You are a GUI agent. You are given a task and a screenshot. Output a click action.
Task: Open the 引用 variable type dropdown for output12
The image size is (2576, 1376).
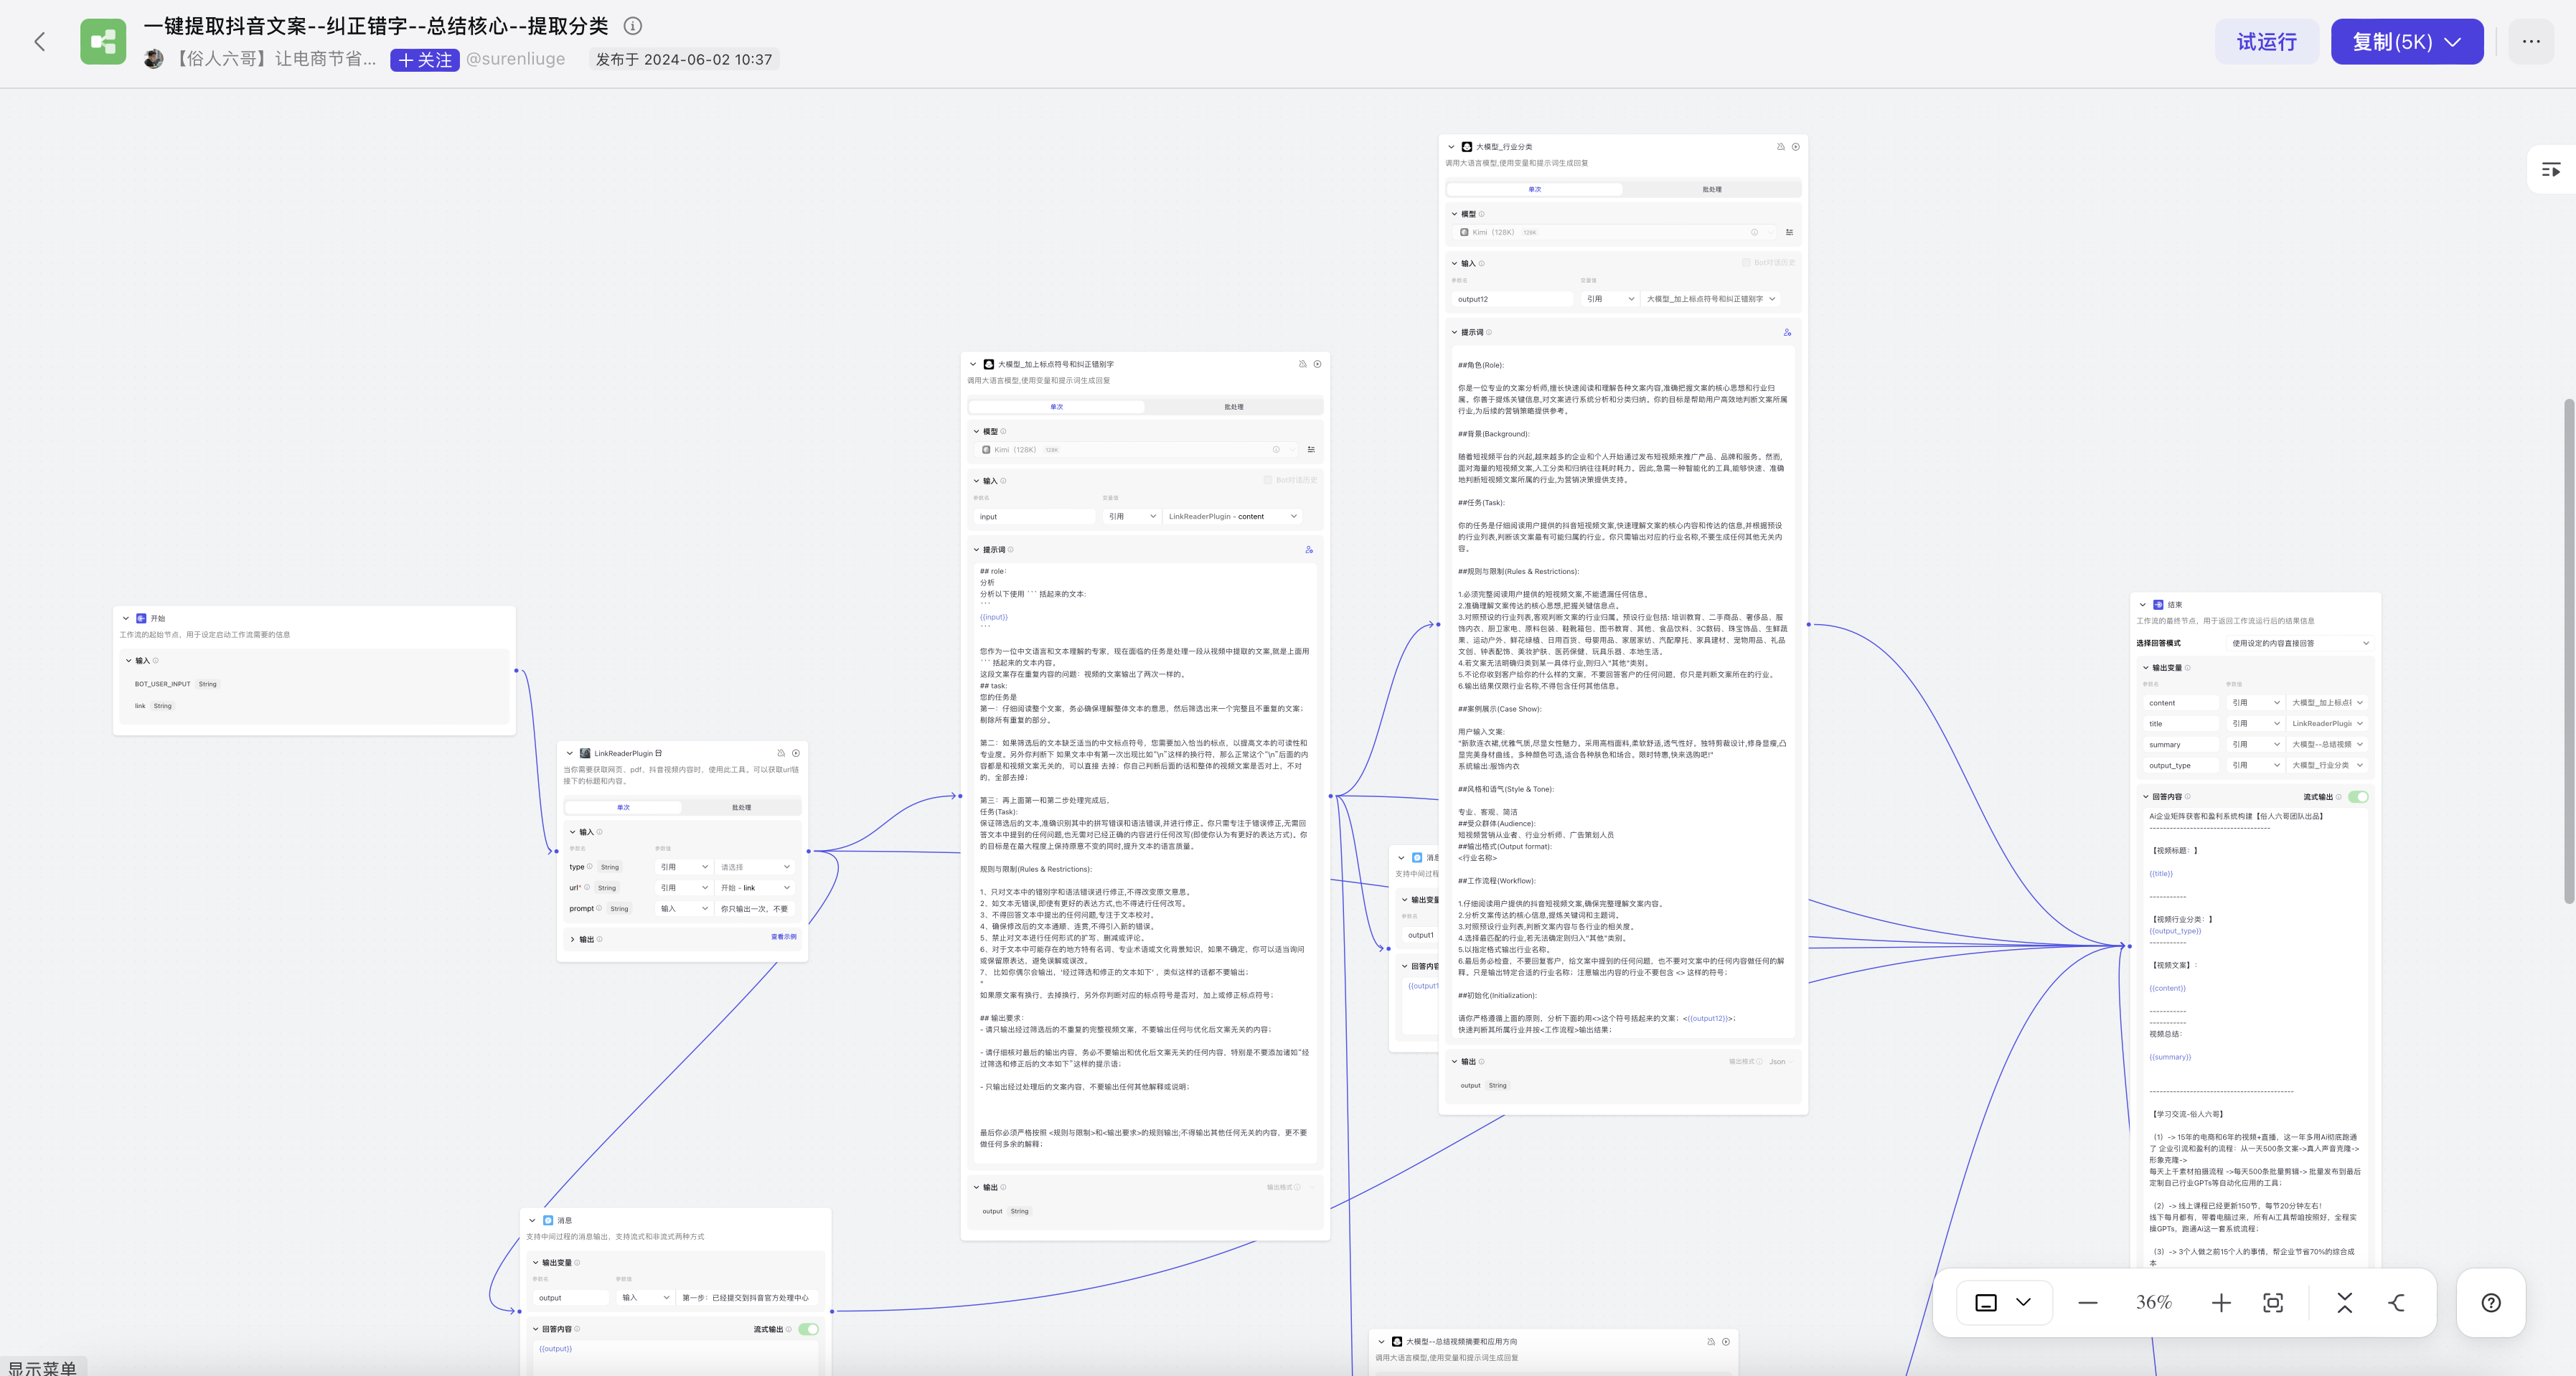tap(1609, 299)
